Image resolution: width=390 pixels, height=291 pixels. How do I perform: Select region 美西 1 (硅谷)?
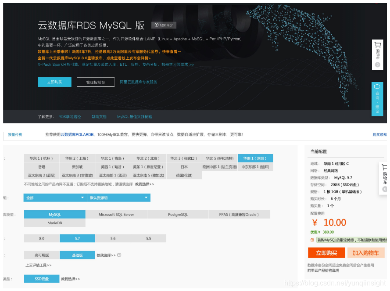click(x=113, y=167)
